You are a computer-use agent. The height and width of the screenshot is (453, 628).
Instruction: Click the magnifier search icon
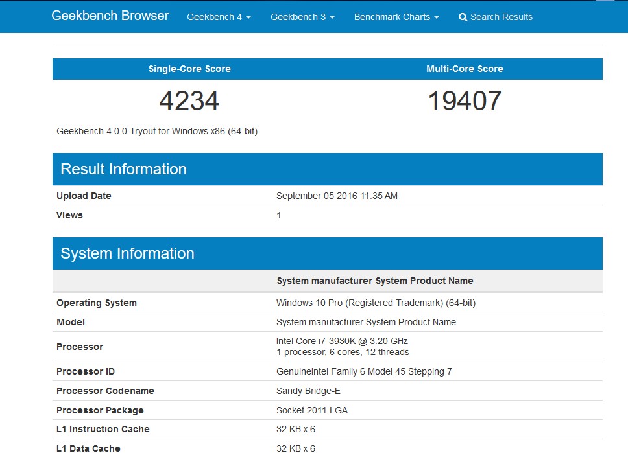coord(463,17)
